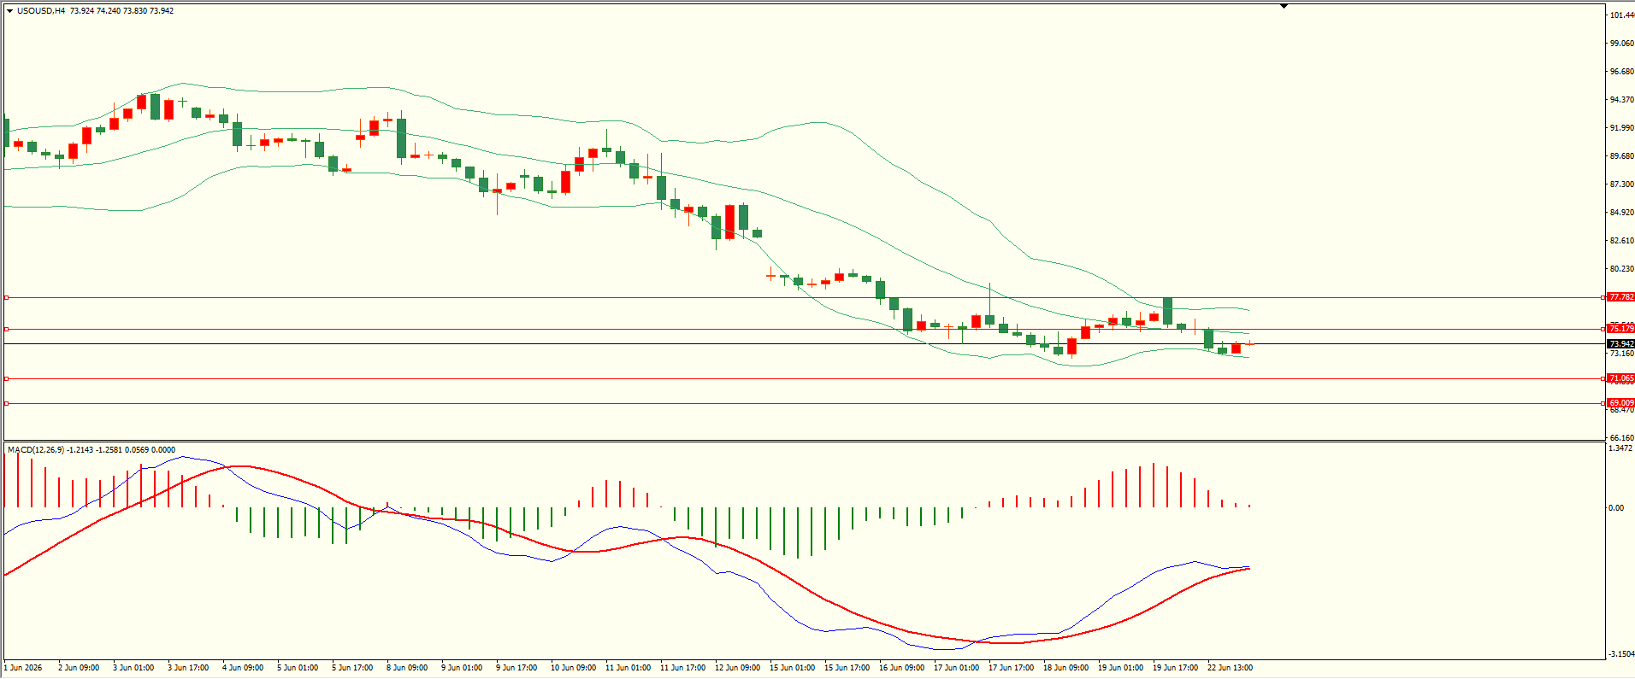This screenshot has height=679, width=1635.
Task: Select the 77.782 horizontal line price label
Action: (x=1620, y=297)
